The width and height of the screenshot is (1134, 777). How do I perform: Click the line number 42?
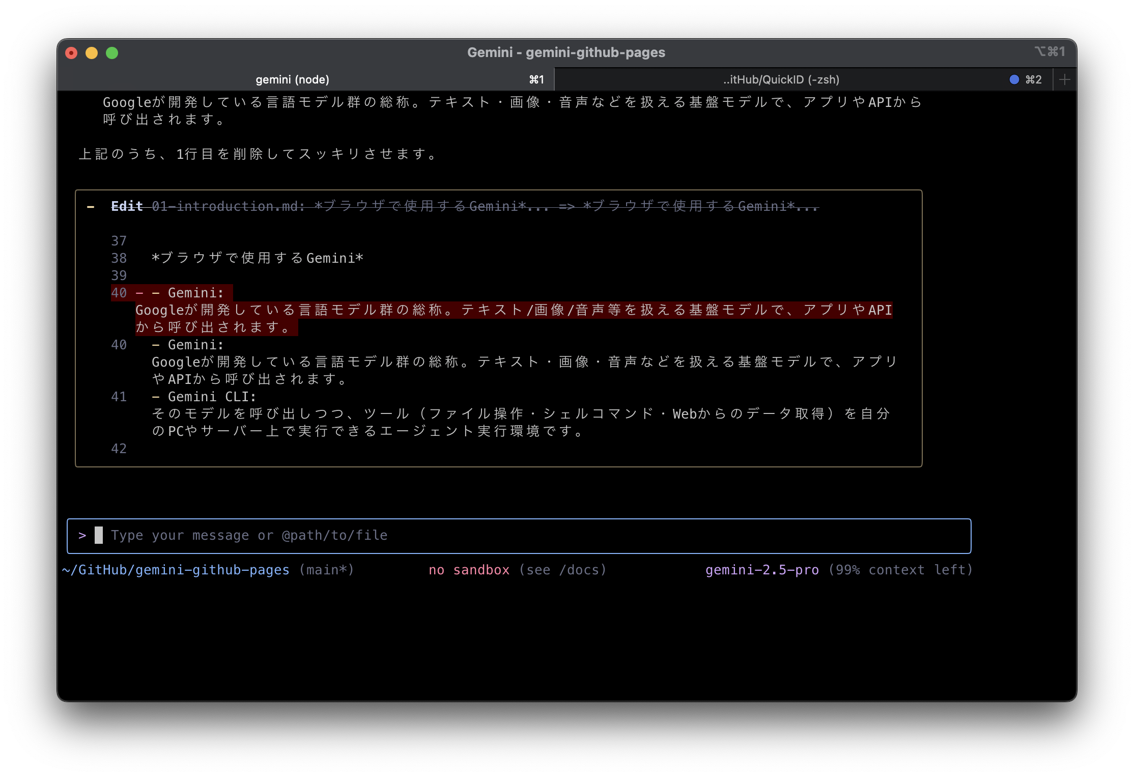point(119,449)
